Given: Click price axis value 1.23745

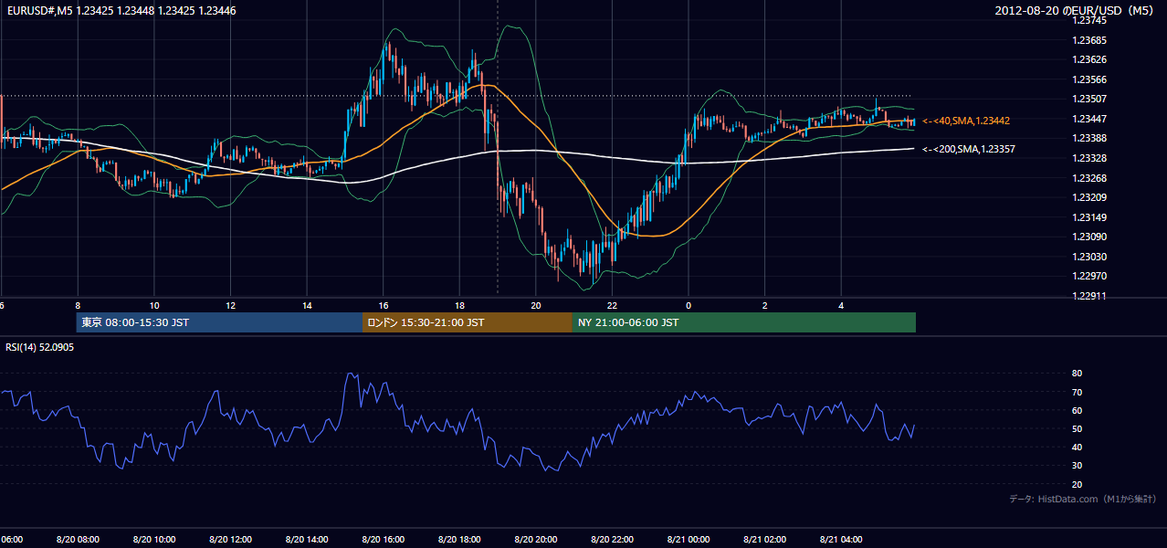Looking at the screenshot, I should (x=1089, y=20).
